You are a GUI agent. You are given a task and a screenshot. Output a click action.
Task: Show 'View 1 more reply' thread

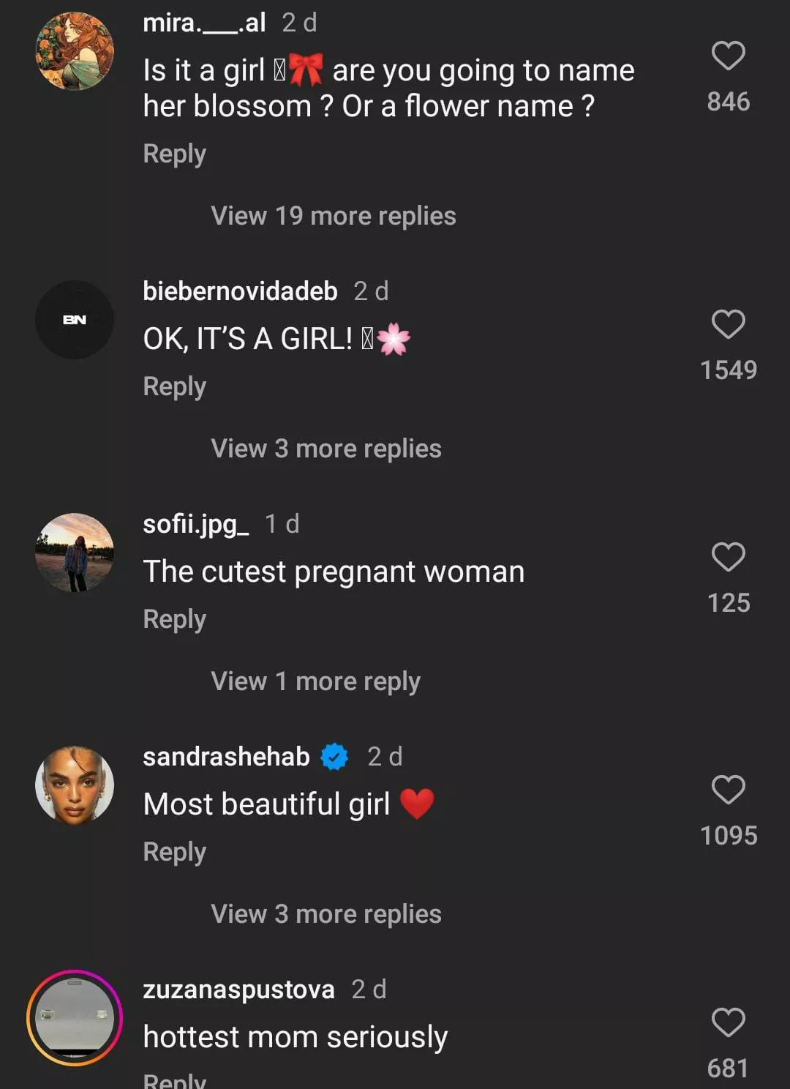tap(315, 681)
